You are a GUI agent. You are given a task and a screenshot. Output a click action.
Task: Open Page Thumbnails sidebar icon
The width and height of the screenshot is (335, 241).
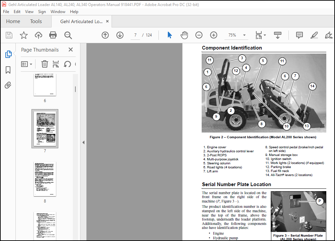click(x=8, y=54)
